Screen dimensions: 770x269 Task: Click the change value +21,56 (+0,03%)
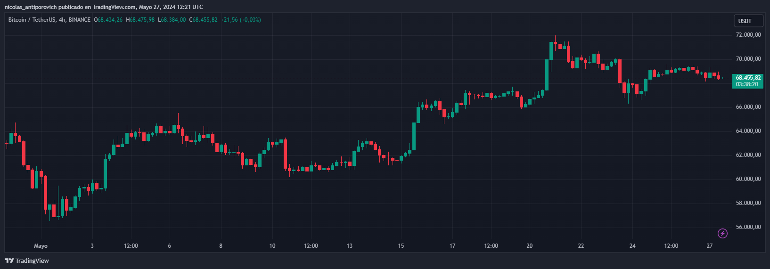click(241, 20)
